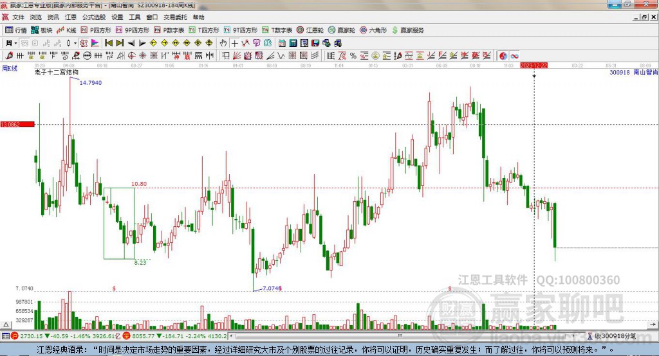Select the 江恩轮 Gann wheel tool

pyautogui.click(x=310, y=30)
